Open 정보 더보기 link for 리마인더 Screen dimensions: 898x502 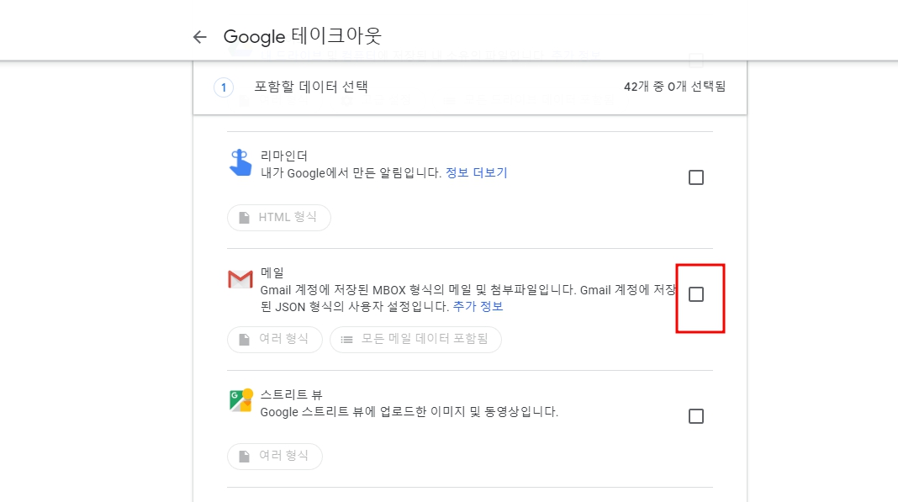tap(477, 172)
